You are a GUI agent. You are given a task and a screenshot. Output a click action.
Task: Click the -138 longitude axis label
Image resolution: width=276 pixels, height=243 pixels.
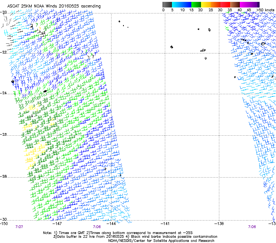[219, 224]
